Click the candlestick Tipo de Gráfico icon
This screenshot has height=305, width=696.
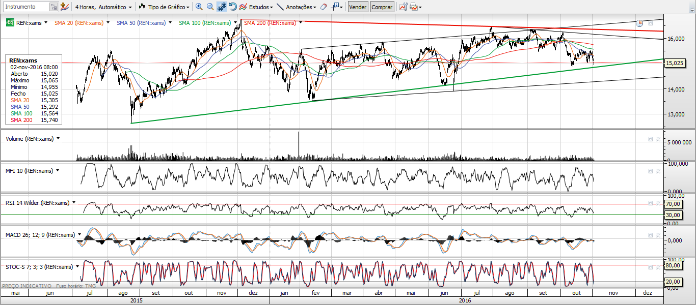(142, 7)
